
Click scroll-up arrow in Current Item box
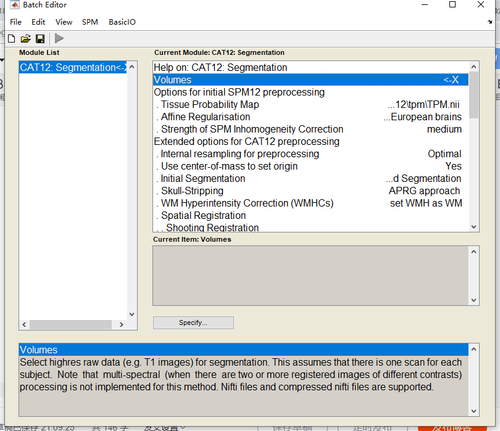(473, 252)
